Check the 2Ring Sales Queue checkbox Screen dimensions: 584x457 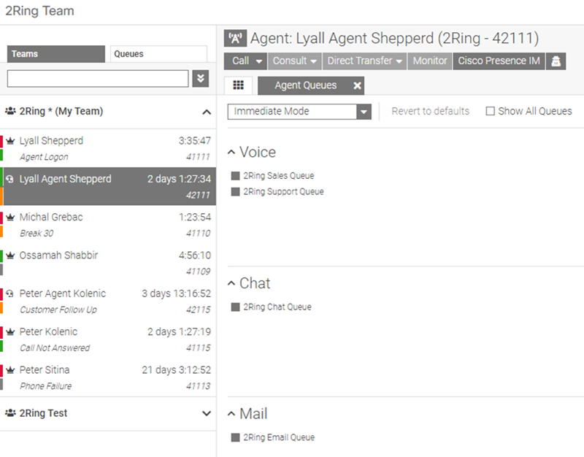234,175
